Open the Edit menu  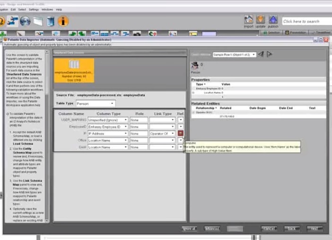pos(13,9)
